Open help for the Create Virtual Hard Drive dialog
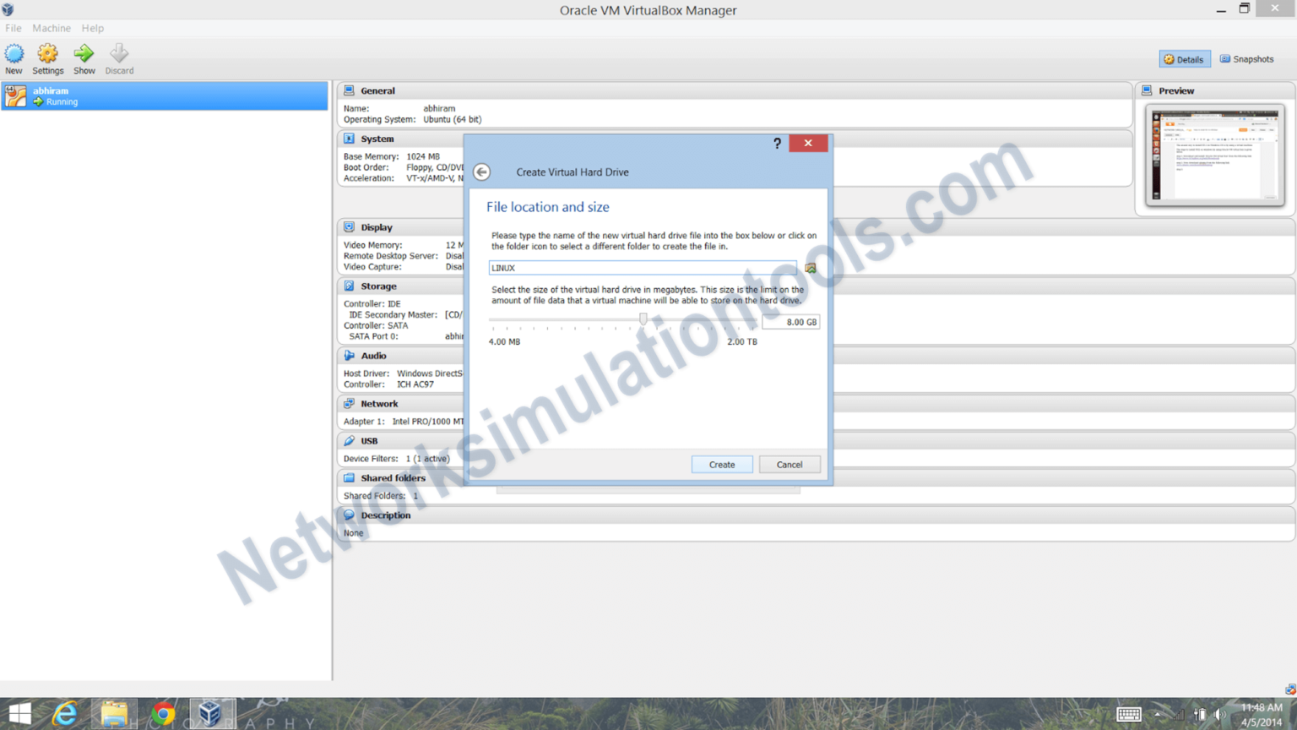The image size is (1297, 730). (x=777, y=143)
